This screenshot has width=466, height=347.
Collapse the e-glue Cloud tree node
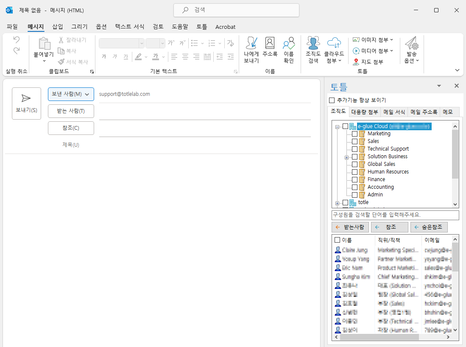[x=337, y=127]
